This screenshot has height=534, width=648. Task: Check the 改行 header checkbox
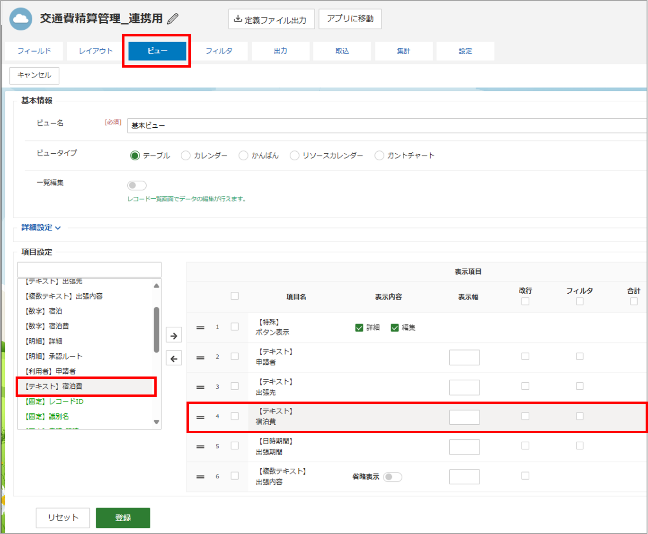tap(525, 301)
